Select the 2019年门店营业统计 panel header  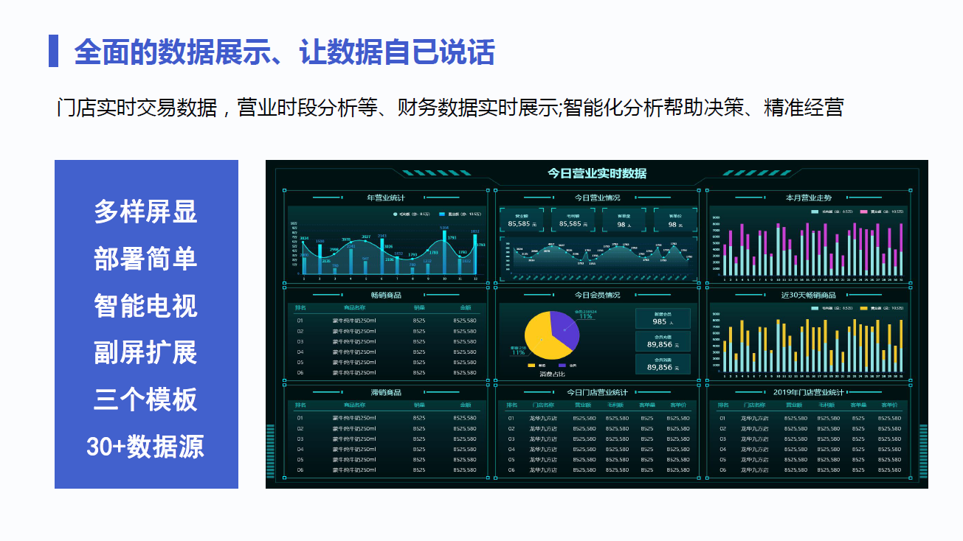tap(808, 393)
